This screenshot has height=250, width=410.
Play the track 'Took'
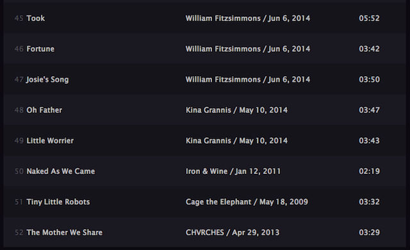tap(36, 19)
